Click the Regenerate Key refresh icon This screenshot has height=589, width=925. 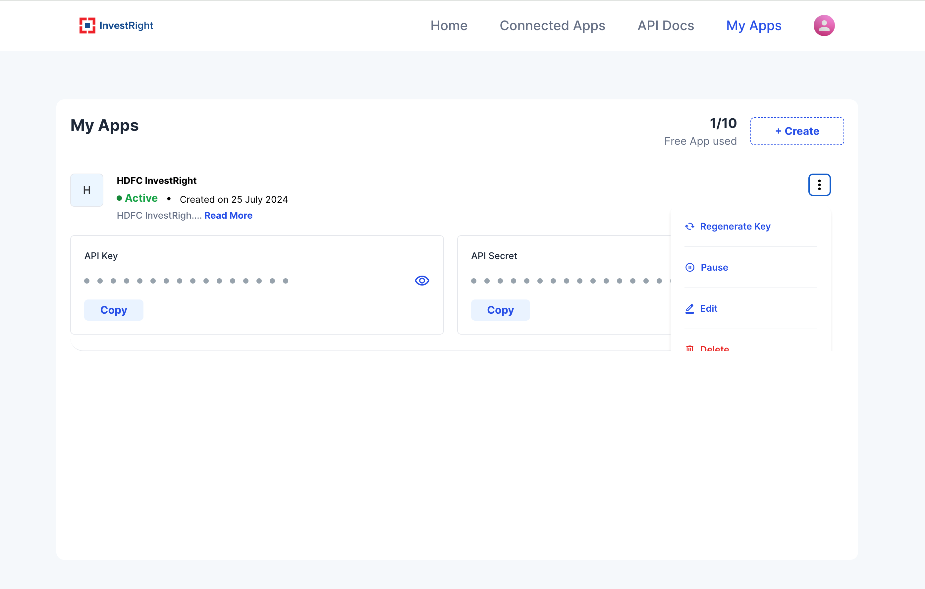tap(689, 226)
